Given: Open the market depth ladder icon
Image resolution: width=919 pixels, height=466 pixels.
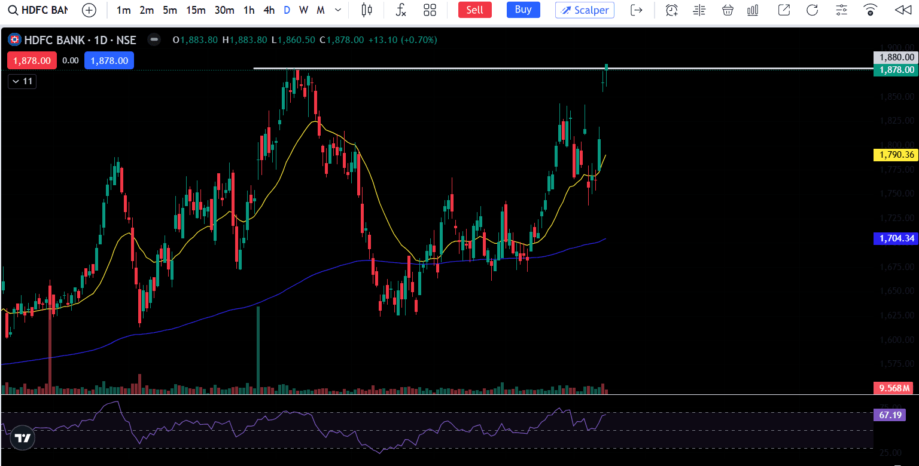Looking at the screenshot, I should coord(699,10).
